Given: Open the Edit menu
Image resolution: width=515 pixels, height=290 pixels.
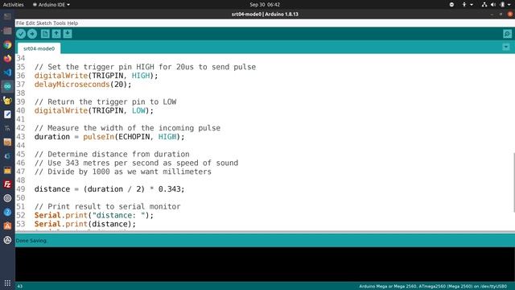Looking at the screenshot, I should coord(31,23).
